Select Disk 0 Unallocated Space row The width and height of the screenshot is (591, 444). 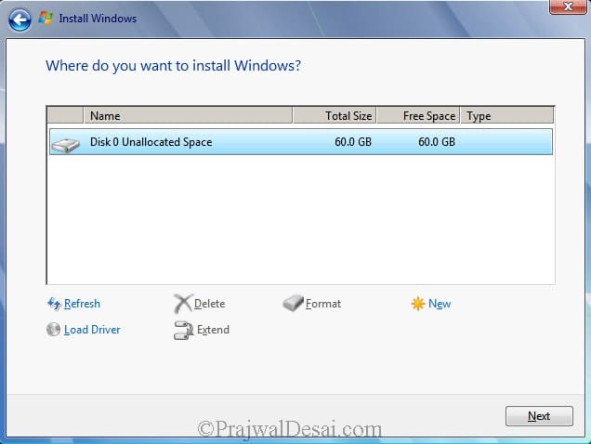[x=301, y=142]
